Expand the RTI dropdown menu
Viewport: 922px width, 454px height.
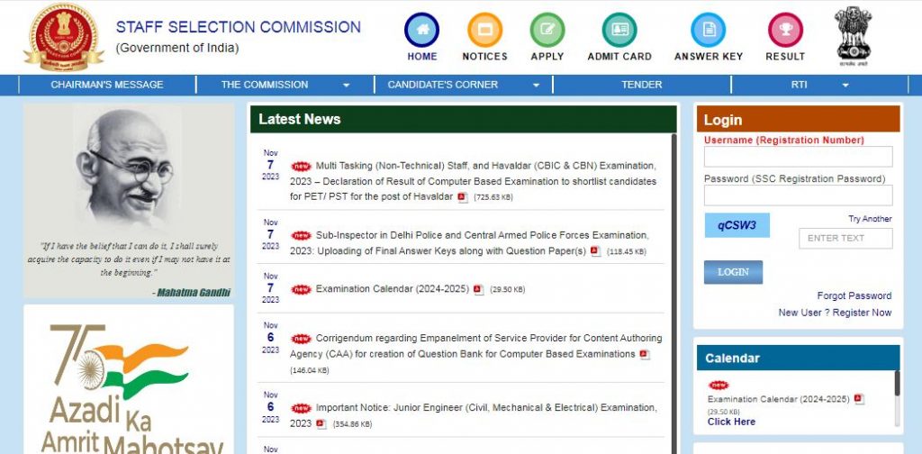click(x=819, y=85)
